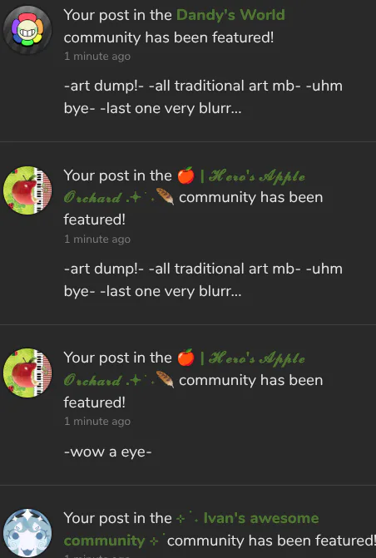Open the Dandy's World community link
The width and height of the screenshot is (376, 558).
[x=230, y=15]
